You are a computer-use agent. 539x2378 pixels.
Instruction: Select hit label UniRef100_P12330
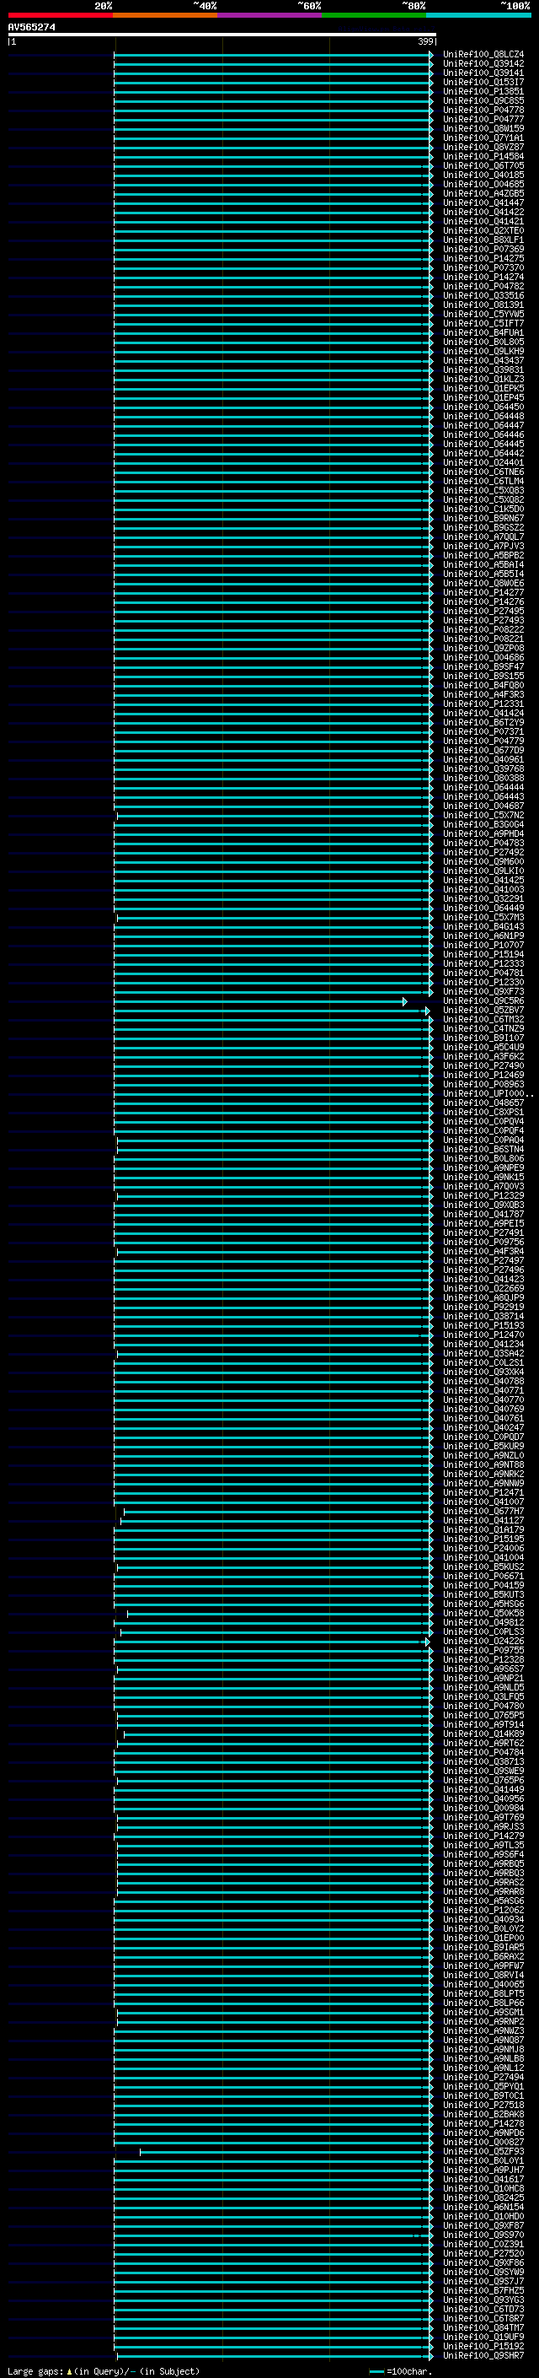click(483, 982)
